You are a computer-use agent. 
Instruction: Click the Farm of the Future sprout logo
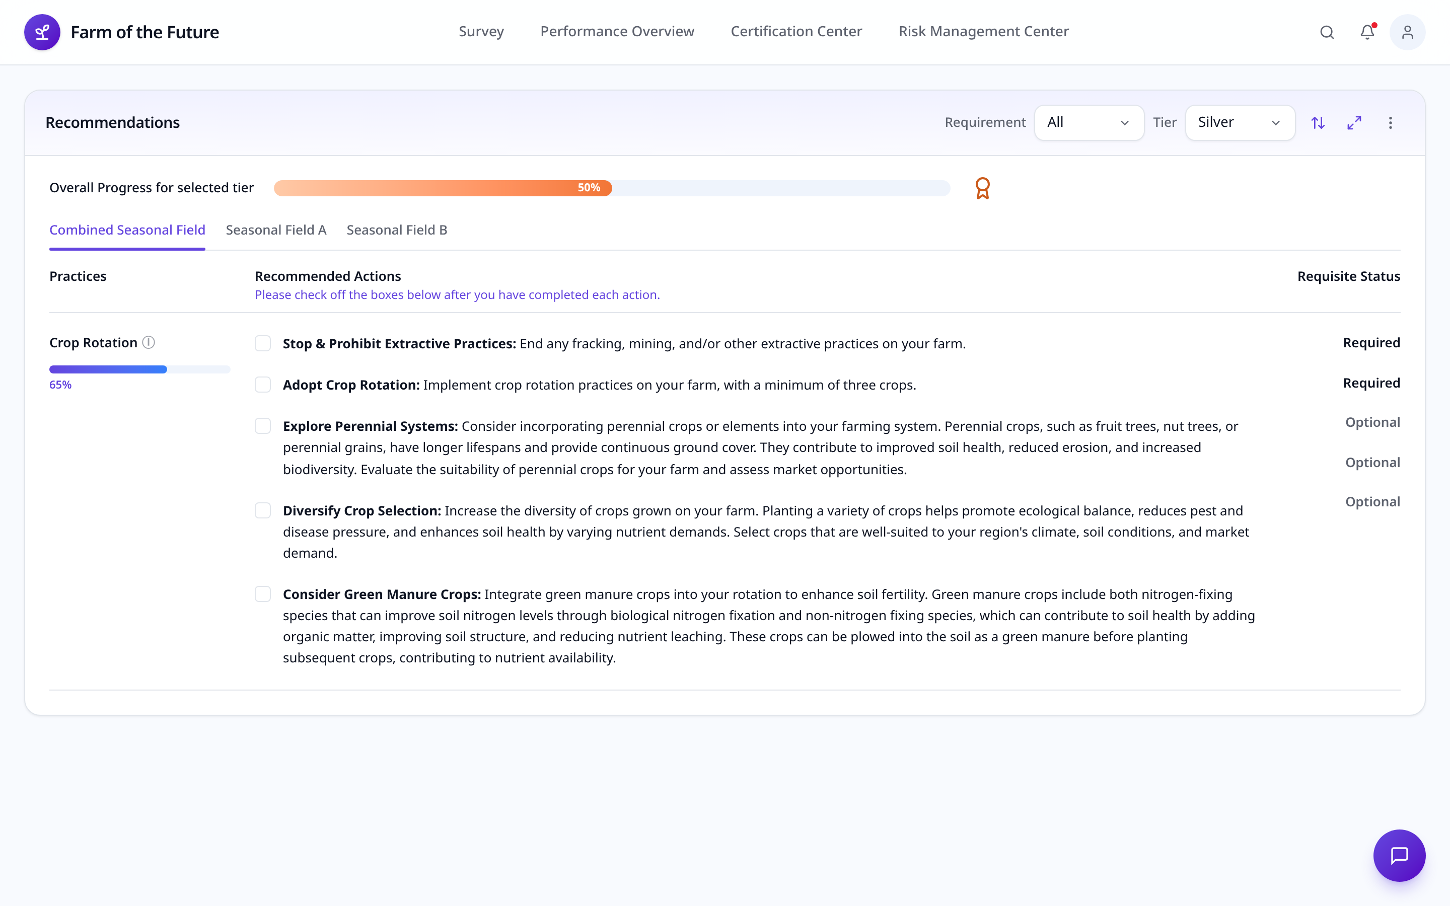(x=42, y=32)
